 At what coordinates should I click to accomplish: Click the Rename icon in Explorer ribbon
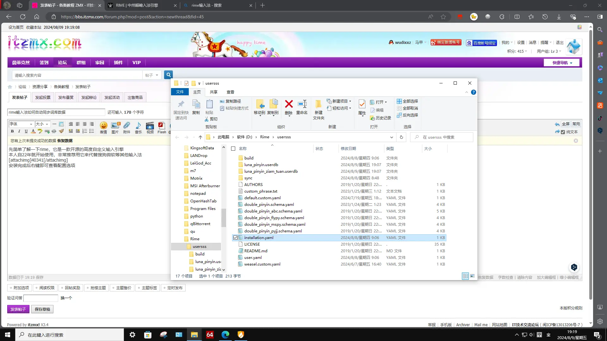pyautogui.click(x=302, y=104)
